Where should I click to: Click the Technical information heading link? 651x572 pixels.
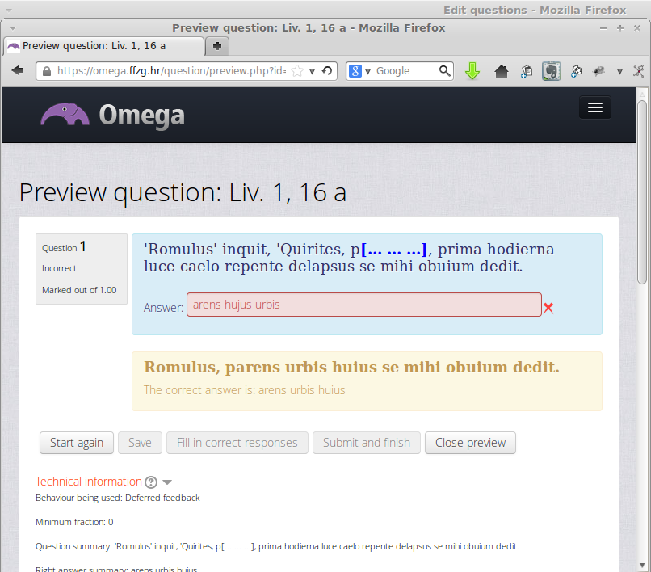[89, 482]
